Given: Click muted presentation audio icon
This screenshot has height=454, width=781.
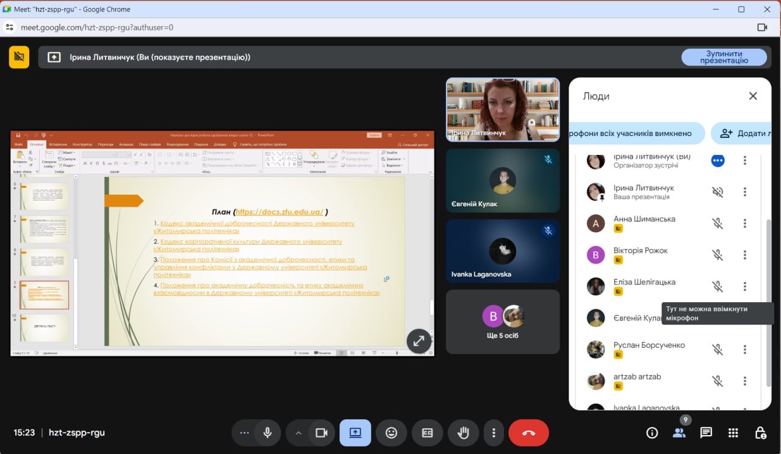Looking at the screenshot, I should [718, 192].
